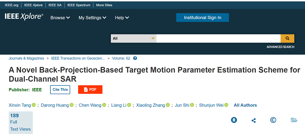Show All Authors link
Viewport: 305px width, 137px height.
pyautogui.click(x=245, y=105)
